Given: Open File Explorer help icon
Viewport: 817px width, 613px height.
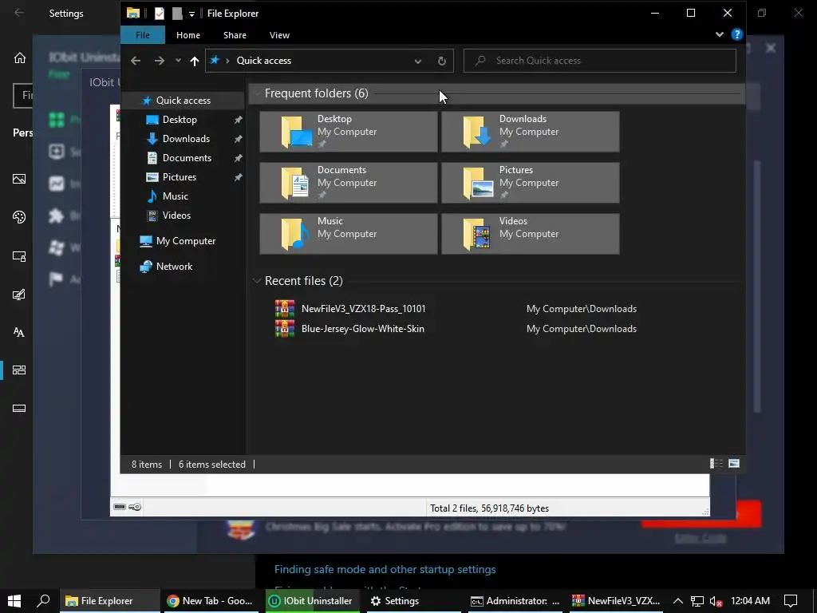Looking at the screenshot, I should pyautogui.click(x=736, y=34).
